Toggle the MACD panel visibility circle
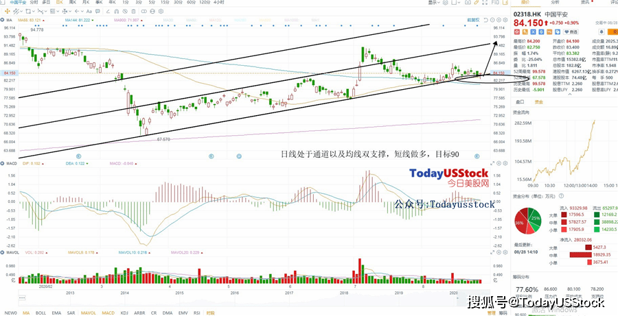618x316 pixels. tap(2, 162)
